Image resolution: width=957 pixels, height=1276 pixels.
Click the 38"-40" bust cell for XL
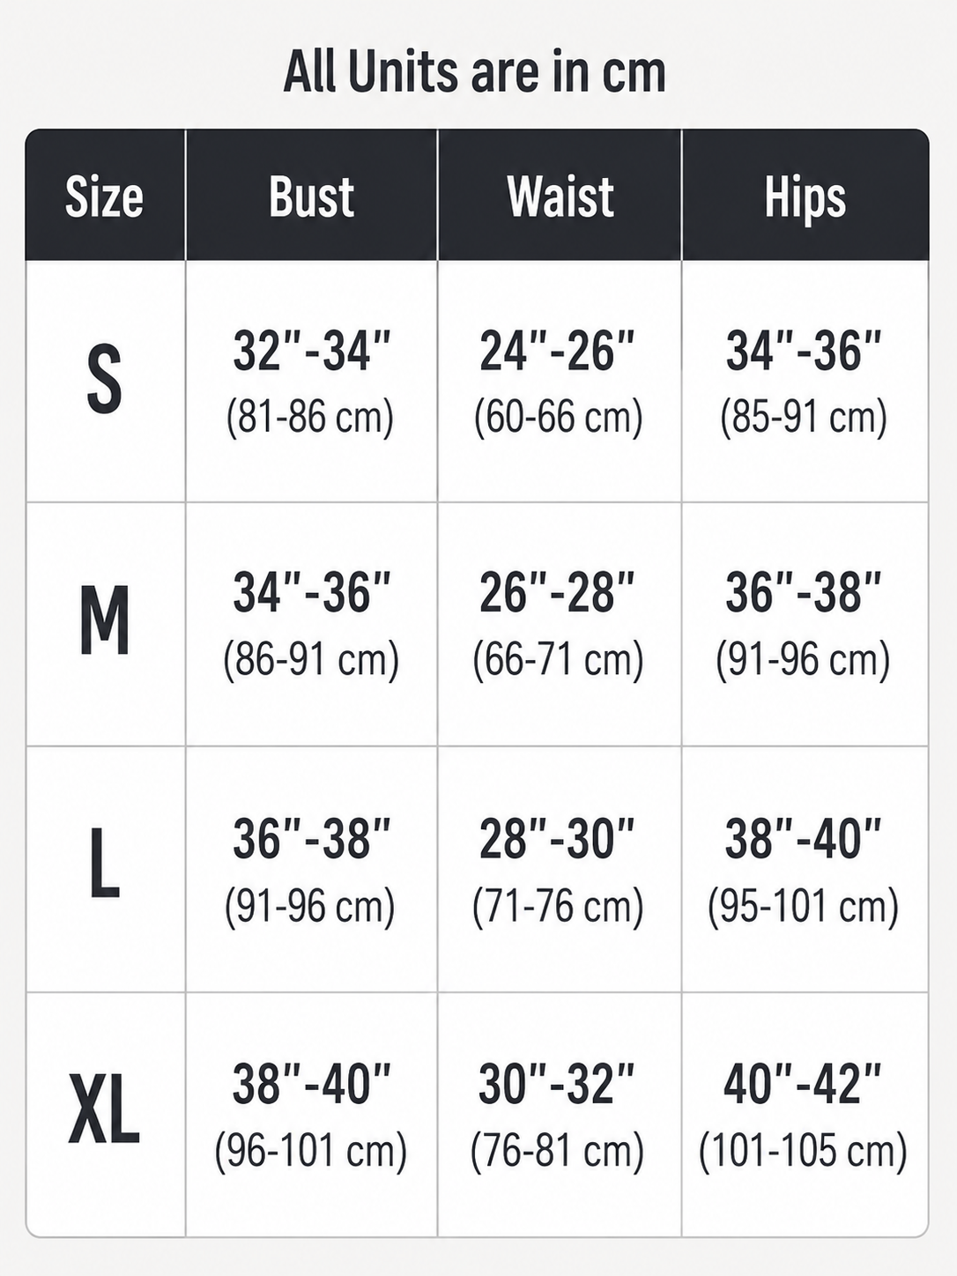[x=311, y=1084]
